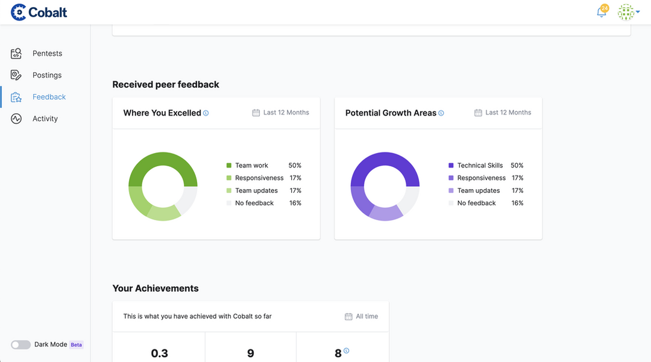Click the Pentests sidebar icon
The height and width of the screenshot is (362, 651).
tap(16, 54)
